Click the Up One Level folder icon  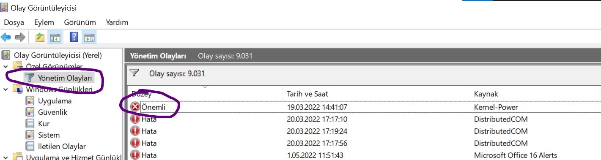tap(40, 38)
